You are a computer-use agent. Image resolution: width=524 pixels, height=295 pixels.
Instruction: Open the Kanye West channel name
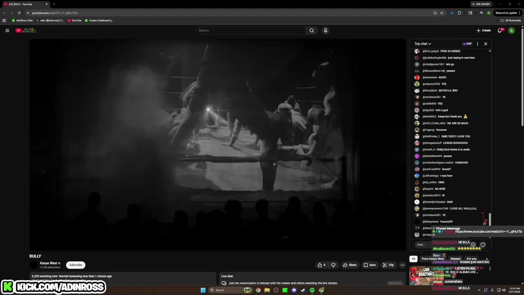point(49,263)
